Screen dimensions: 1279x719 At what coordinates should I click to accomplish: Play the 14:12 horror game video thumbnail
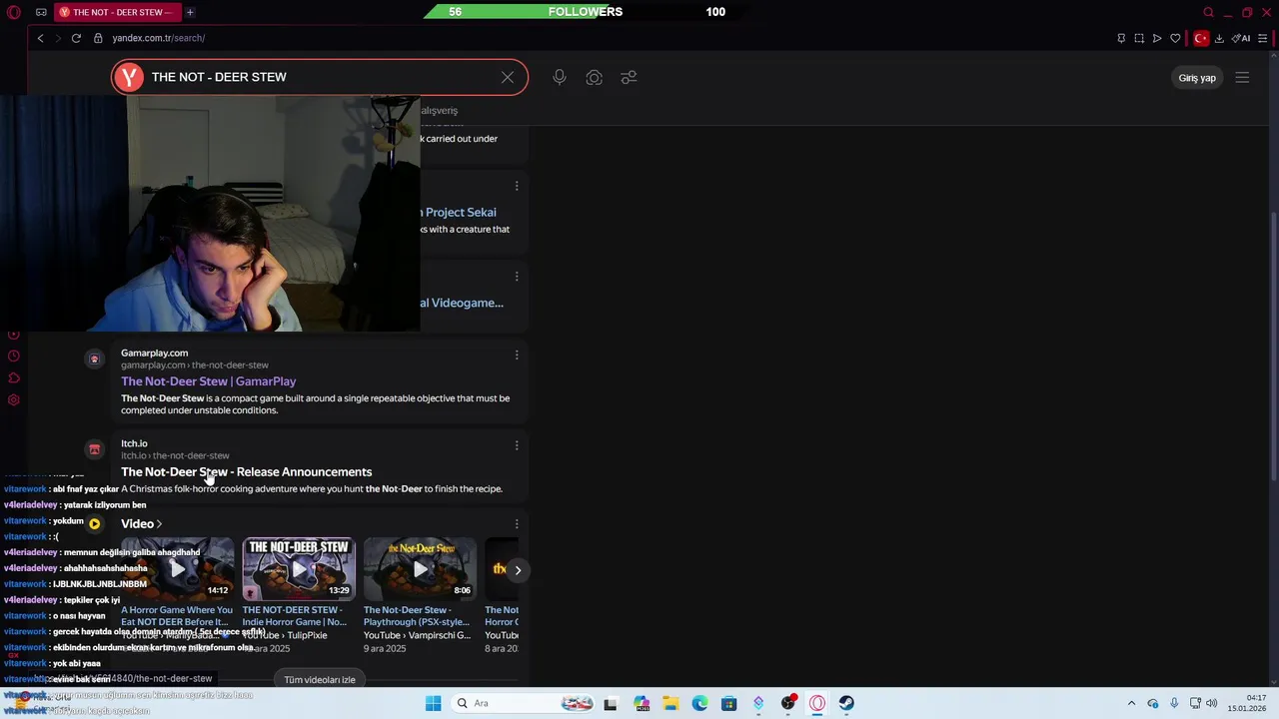pos(177,569)
